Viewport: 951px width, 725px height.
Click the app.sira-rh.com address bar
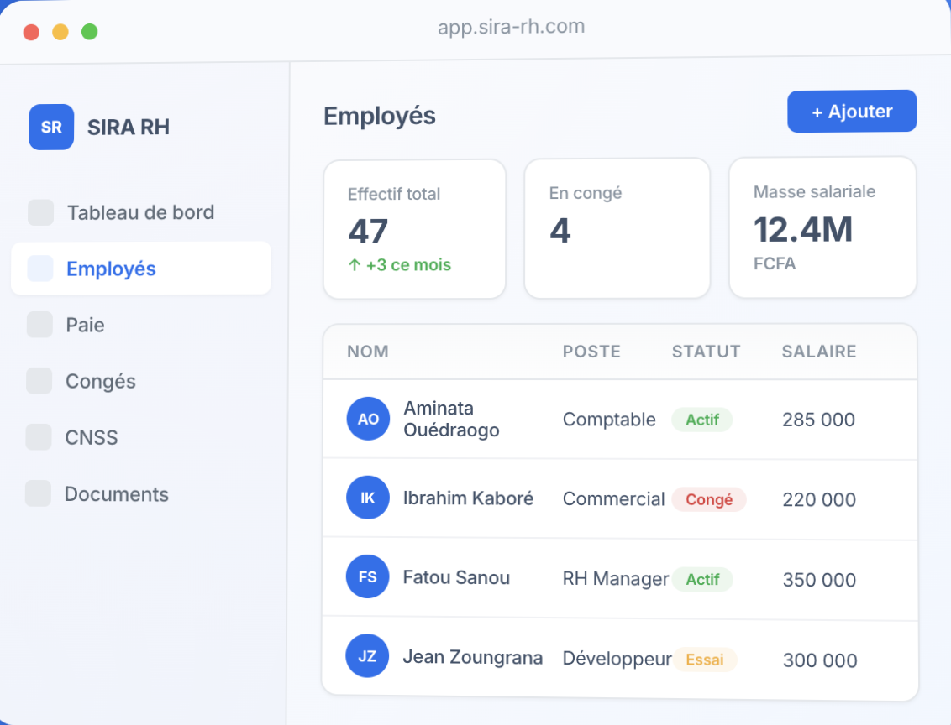511,27
